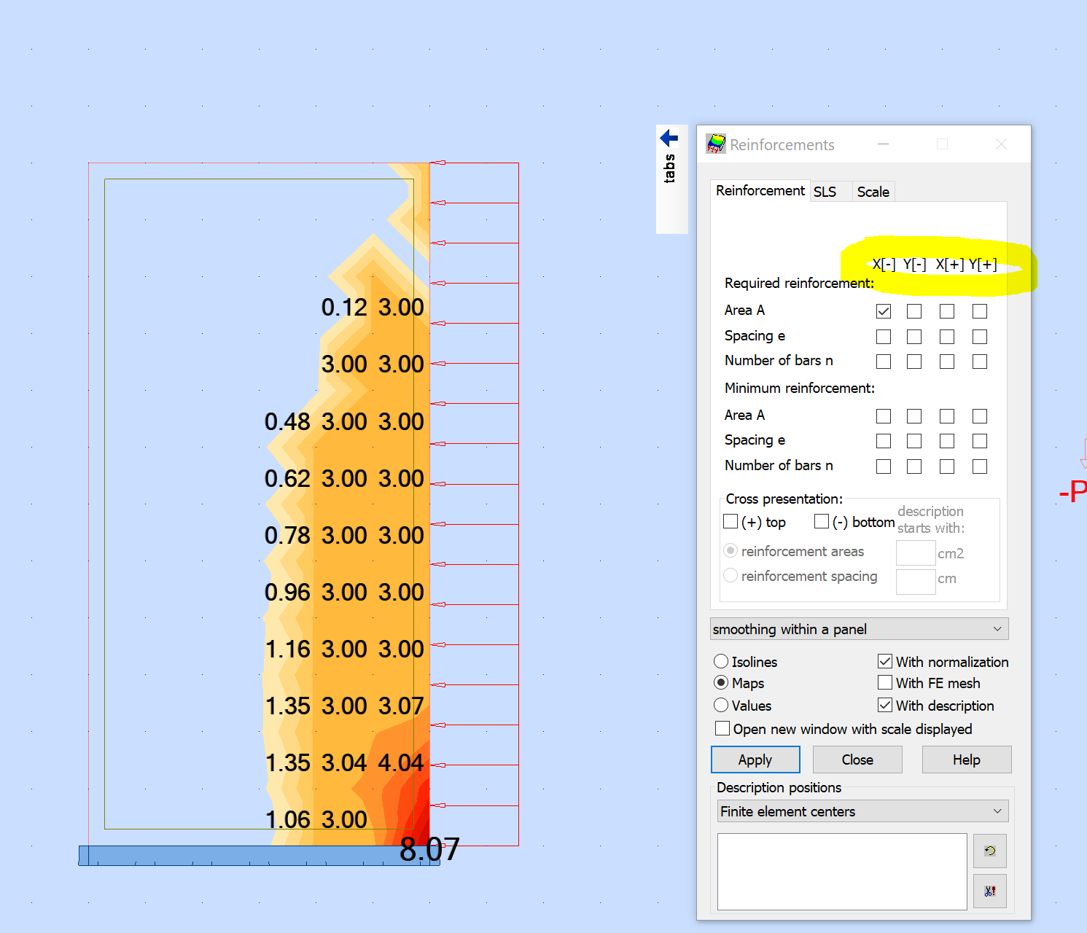Switch to the Scale tab
The height and width of the screenshot is (933, 1087).
pos(873,191)
